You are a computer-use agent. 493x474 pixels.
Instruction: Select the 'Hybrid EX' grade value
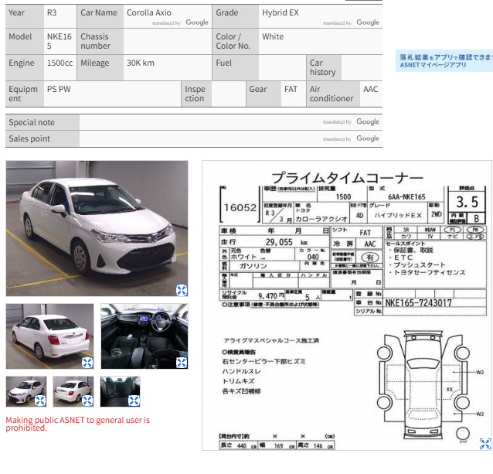click(280, 12)
